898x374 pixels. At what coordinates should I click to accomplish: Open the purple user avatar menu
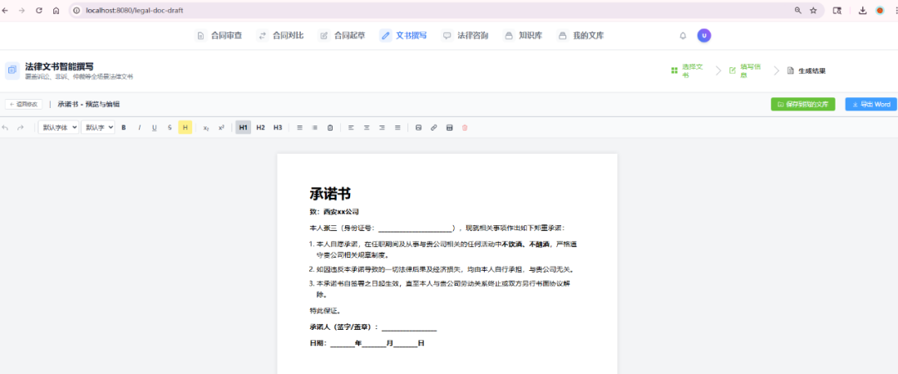[704, 36]
